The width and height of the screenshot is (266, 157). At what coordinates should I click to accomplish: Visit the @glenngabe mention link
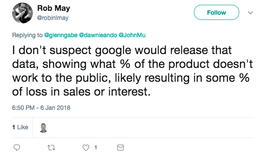click(x=61, y=35)
